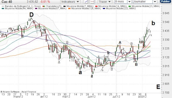
Task: Click the -0,61 % variation value
Action: (45, 2)
